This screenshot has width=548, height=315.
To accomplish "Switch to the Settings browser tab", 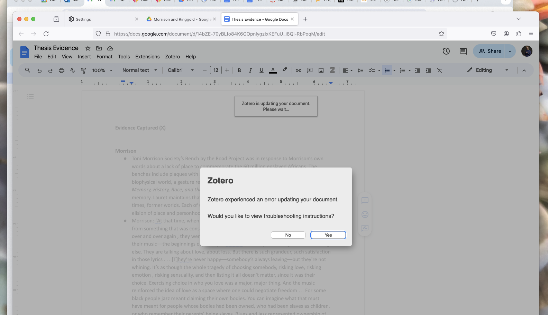I will pyautogui.click(x=103, y=19).
